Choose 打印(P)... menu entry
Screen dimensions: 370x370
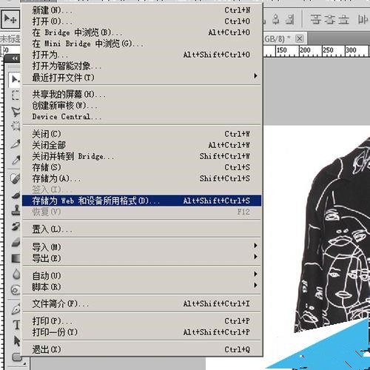click(x=141, y=321)
